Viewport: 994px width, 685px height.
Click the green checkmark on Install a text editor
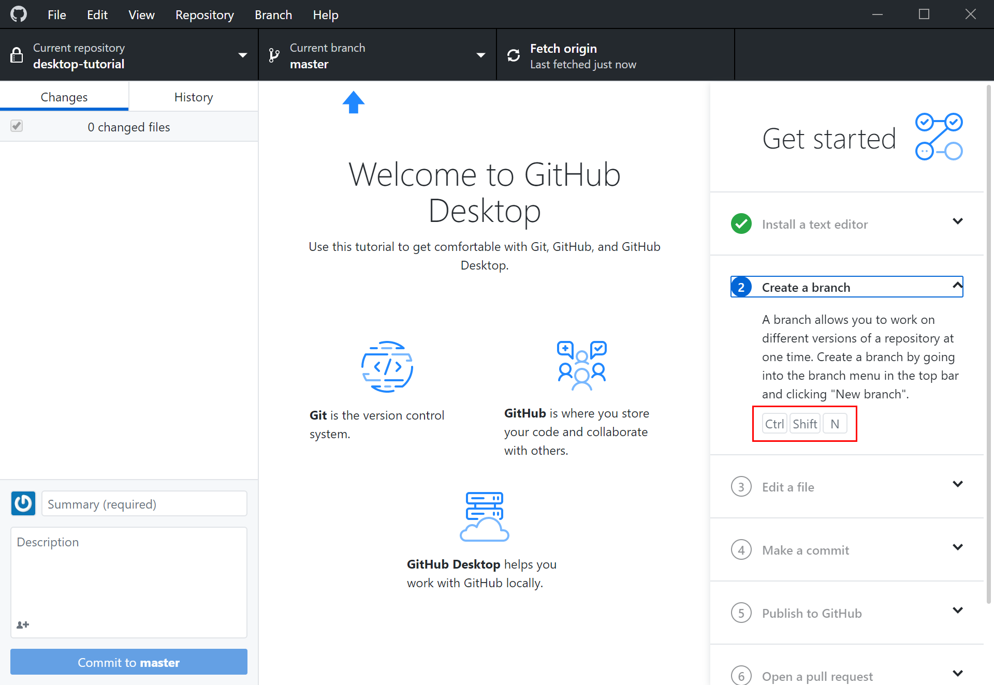[x=741, y=224]
